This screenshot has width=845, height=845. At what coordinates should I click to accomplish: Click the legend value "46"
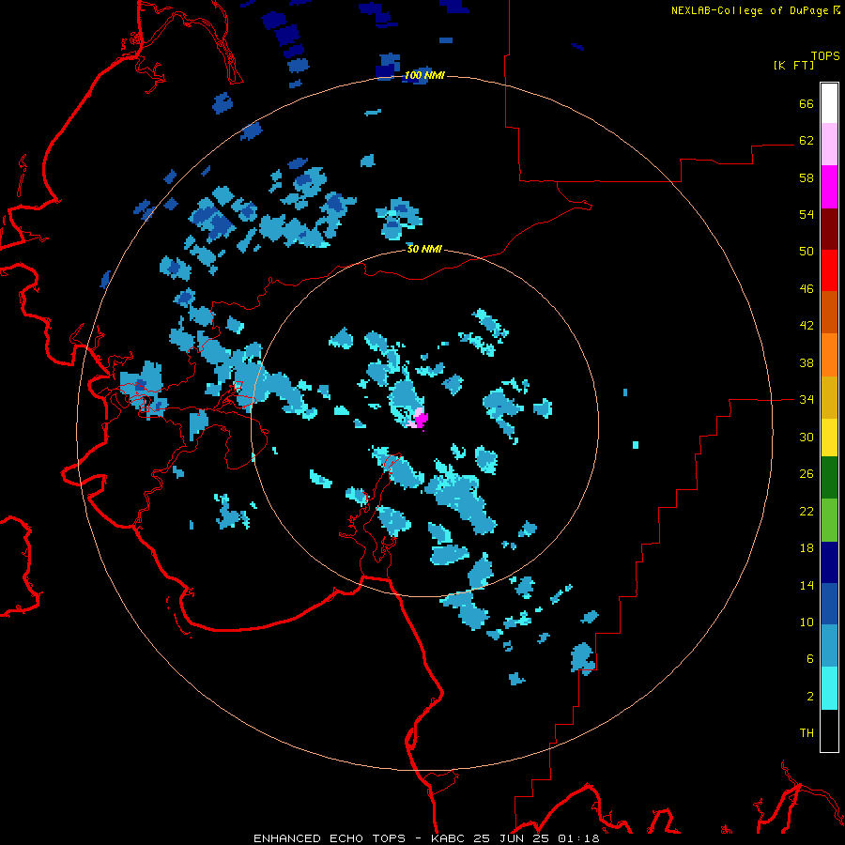807,289
